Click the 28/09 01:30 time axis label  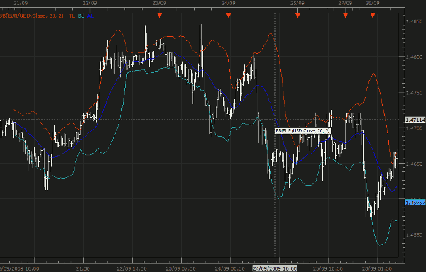pos(376,268)
